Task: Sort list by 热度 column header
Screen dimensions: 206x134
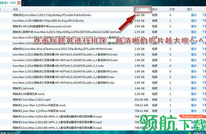Action: point(172,9)
